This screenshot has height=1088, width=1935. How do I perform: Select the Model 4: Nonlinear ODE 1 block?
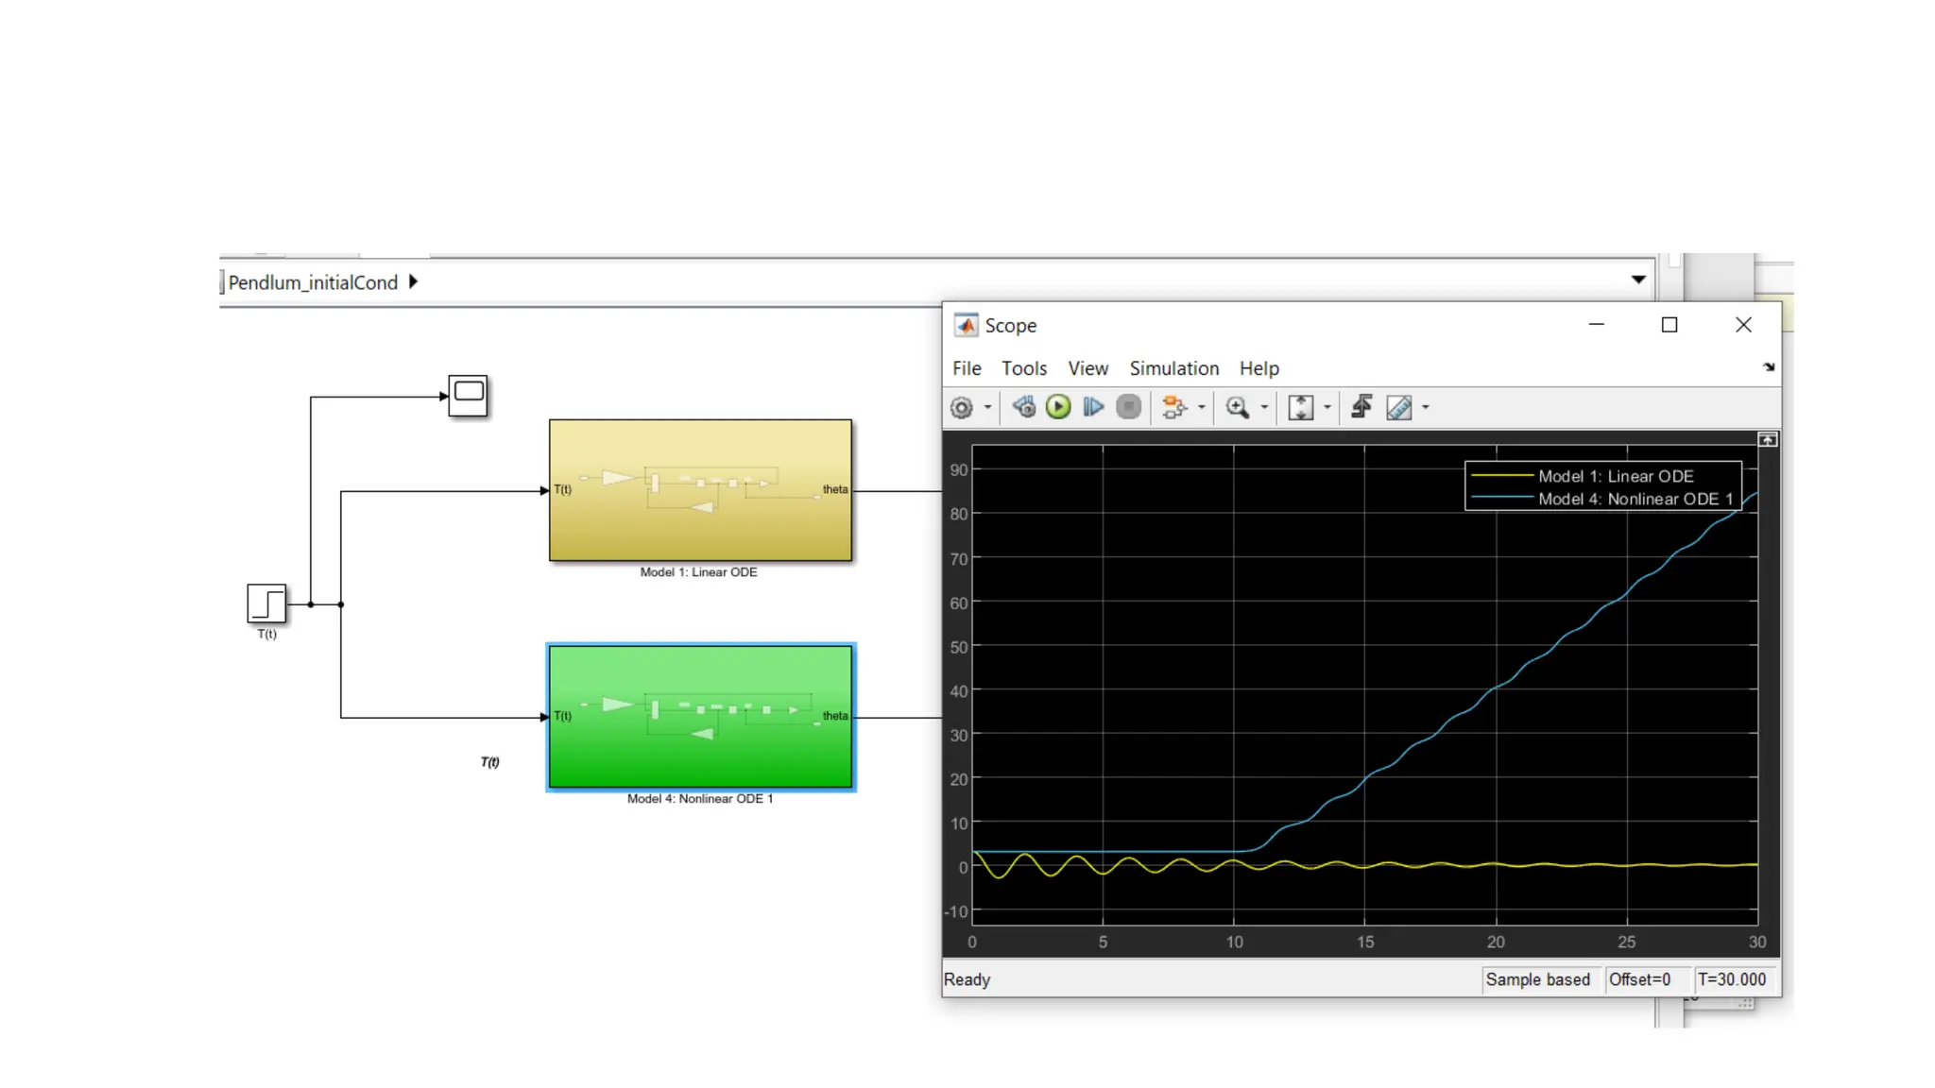[x=700, y=746]
